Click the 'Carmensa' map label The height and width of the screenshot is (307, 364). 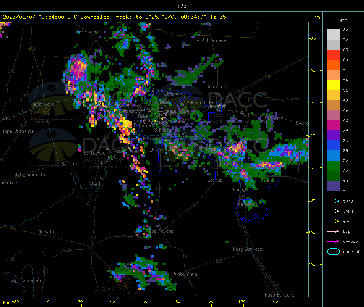pyautogui.click(x=248, y=204)
